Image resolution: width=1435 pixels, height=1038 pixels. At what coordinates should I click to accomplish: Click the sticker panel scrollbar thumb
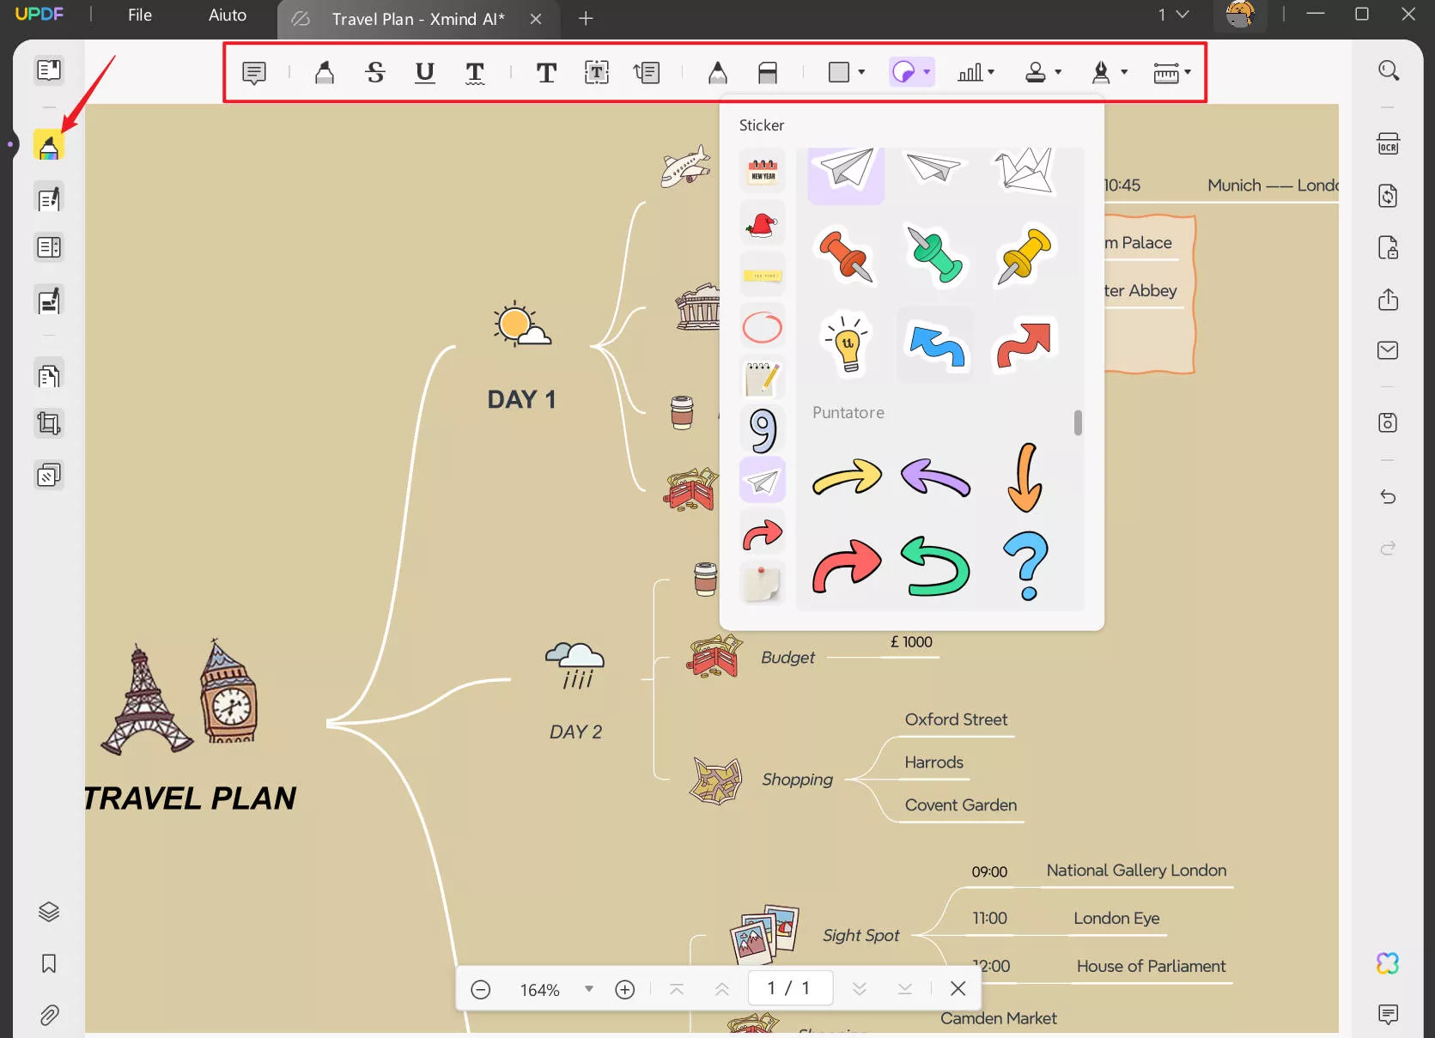1078,422
